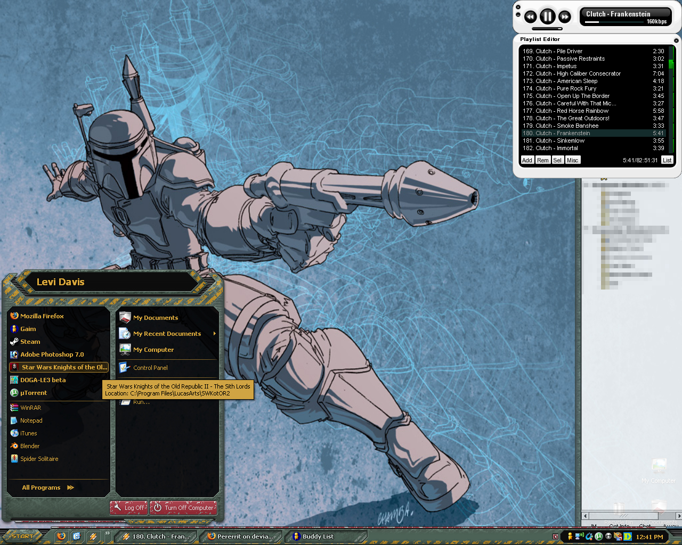Select track 178 The Great Outdoors!

pos(594,119)
